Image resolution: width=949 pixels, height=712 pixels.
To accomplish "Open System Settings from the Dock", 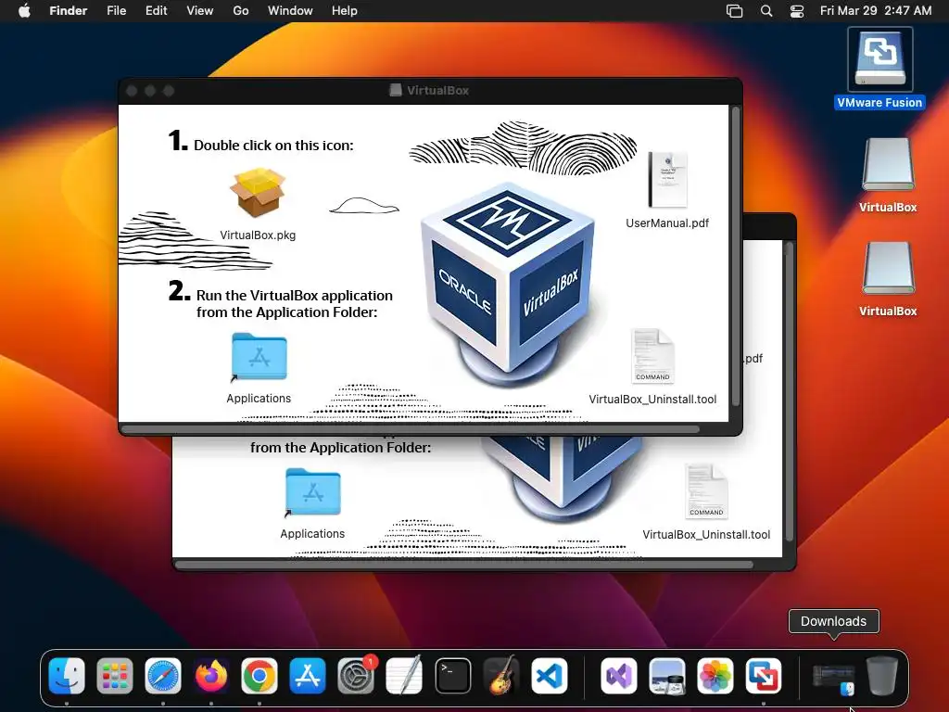I will pyautogui.click(x=356, y=675).
